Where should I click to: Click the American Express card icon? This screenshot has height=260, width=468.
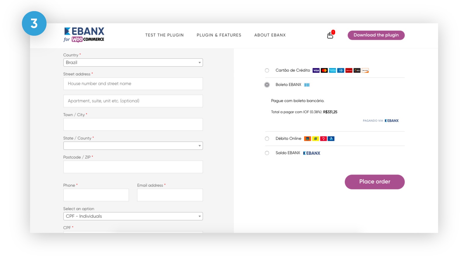click(332, 70)
